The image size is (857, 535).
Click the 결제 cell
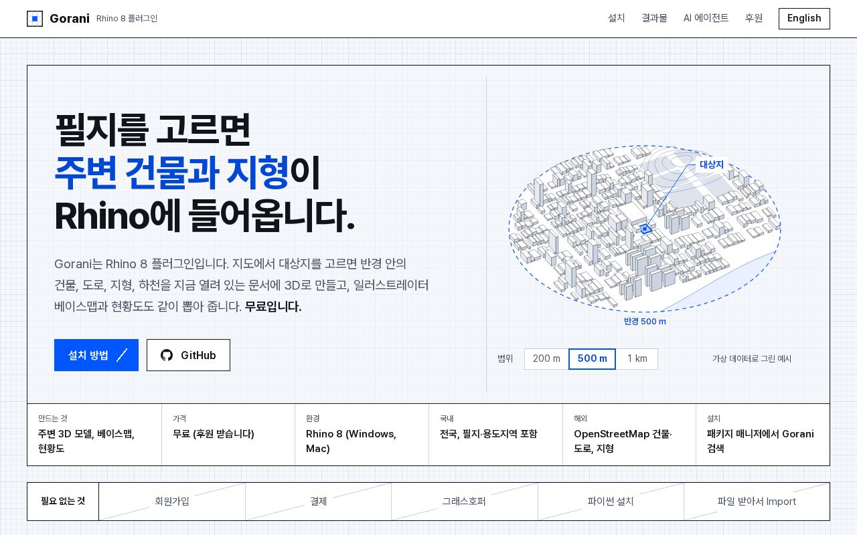pos(319,502)
